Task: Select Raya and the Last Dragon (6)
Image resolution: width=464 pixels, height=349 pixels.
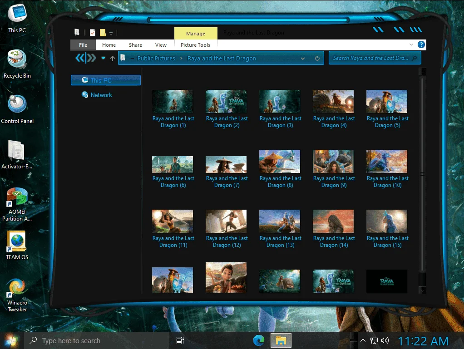Action: pyautogui.click(x=173, y=172)
